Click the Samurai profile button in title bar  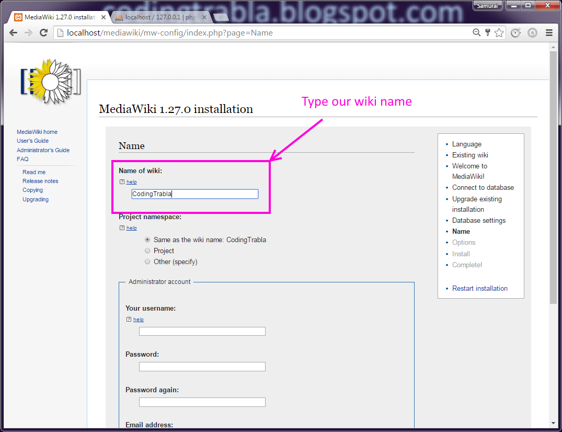487,6
